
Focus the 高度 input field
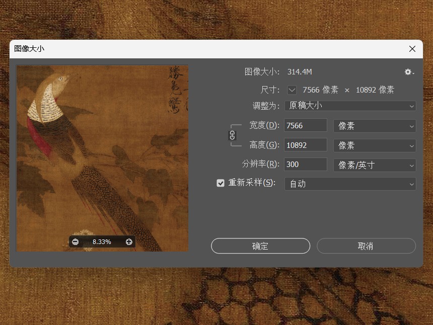(x=306, y=145)
